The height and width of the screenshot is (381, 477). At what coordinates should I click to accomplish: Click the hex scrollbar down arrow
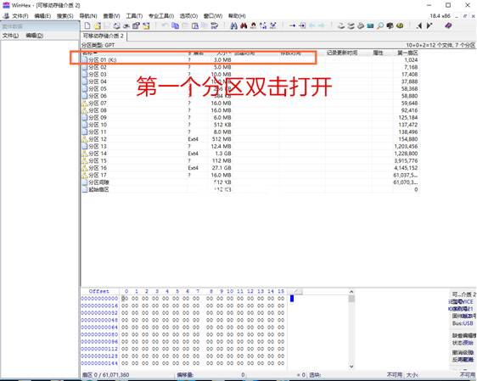[x=351, y=367]
